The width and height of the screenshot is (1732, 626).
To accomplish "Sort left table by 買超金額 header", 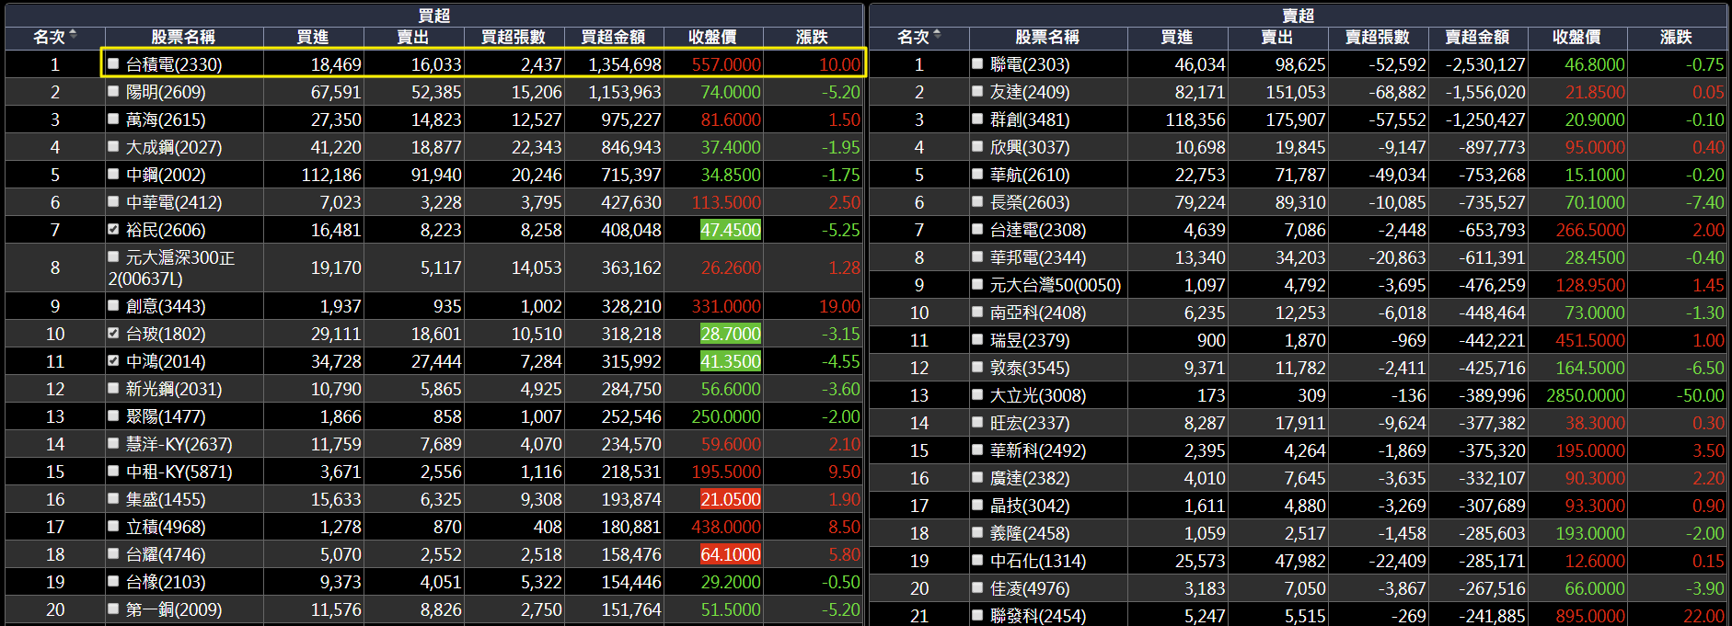I will point(613,37).
